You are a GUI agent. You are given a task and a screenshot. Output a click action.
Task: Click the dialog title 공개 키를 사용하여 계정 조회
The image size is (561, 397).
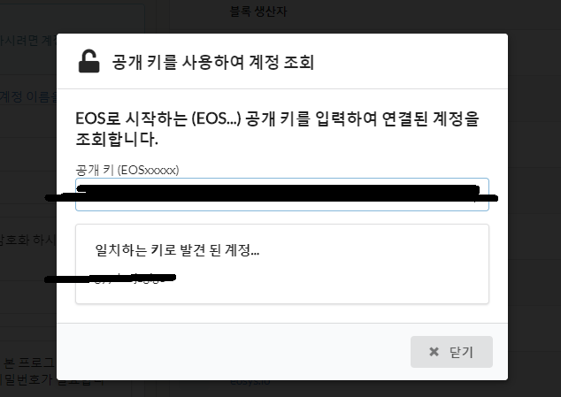tap(213, 62)
